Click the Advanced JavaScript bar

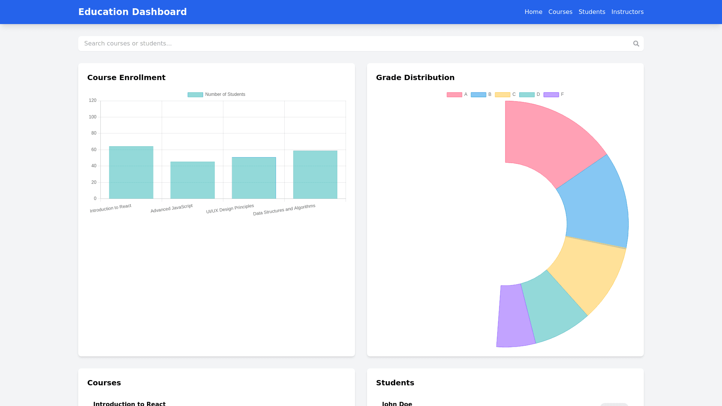tap(193, 180)
